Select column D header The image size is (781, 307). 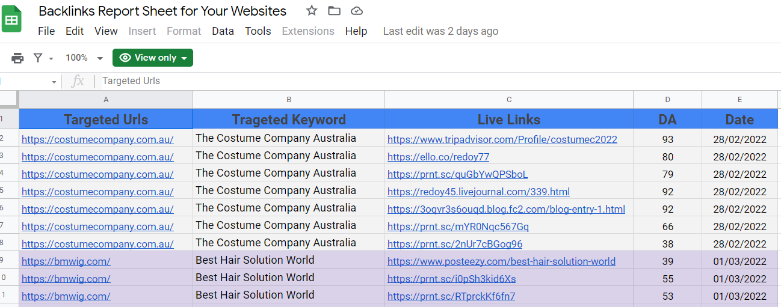[x=667, y=100]
